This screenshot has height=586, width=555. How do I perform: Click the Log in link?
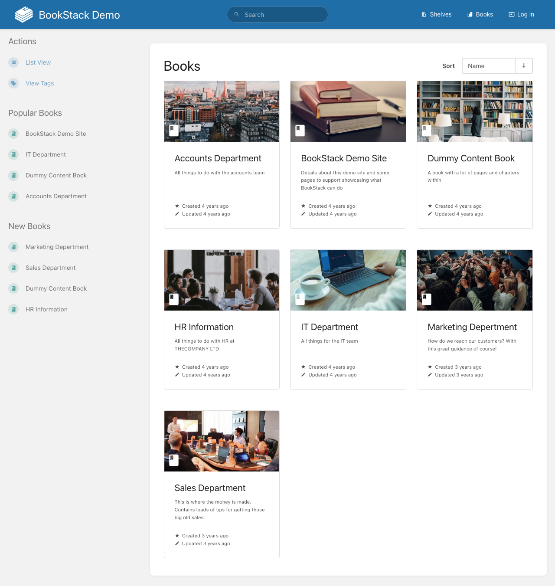point(521,14)
